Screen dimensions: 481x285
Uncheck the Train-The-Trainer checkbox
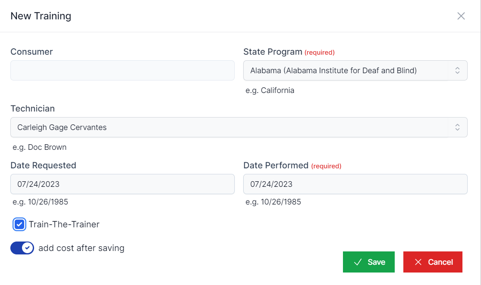coord(19,224)
